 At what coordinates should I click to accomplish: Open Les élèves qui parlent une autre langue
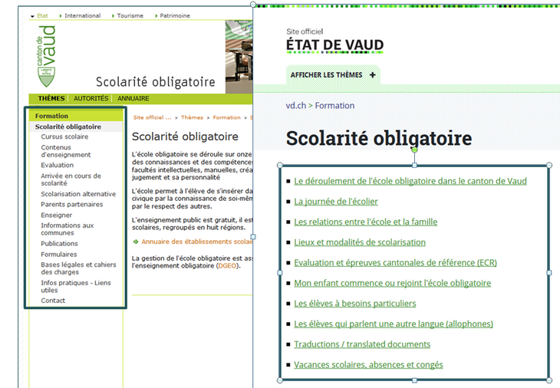pos(394,324)
